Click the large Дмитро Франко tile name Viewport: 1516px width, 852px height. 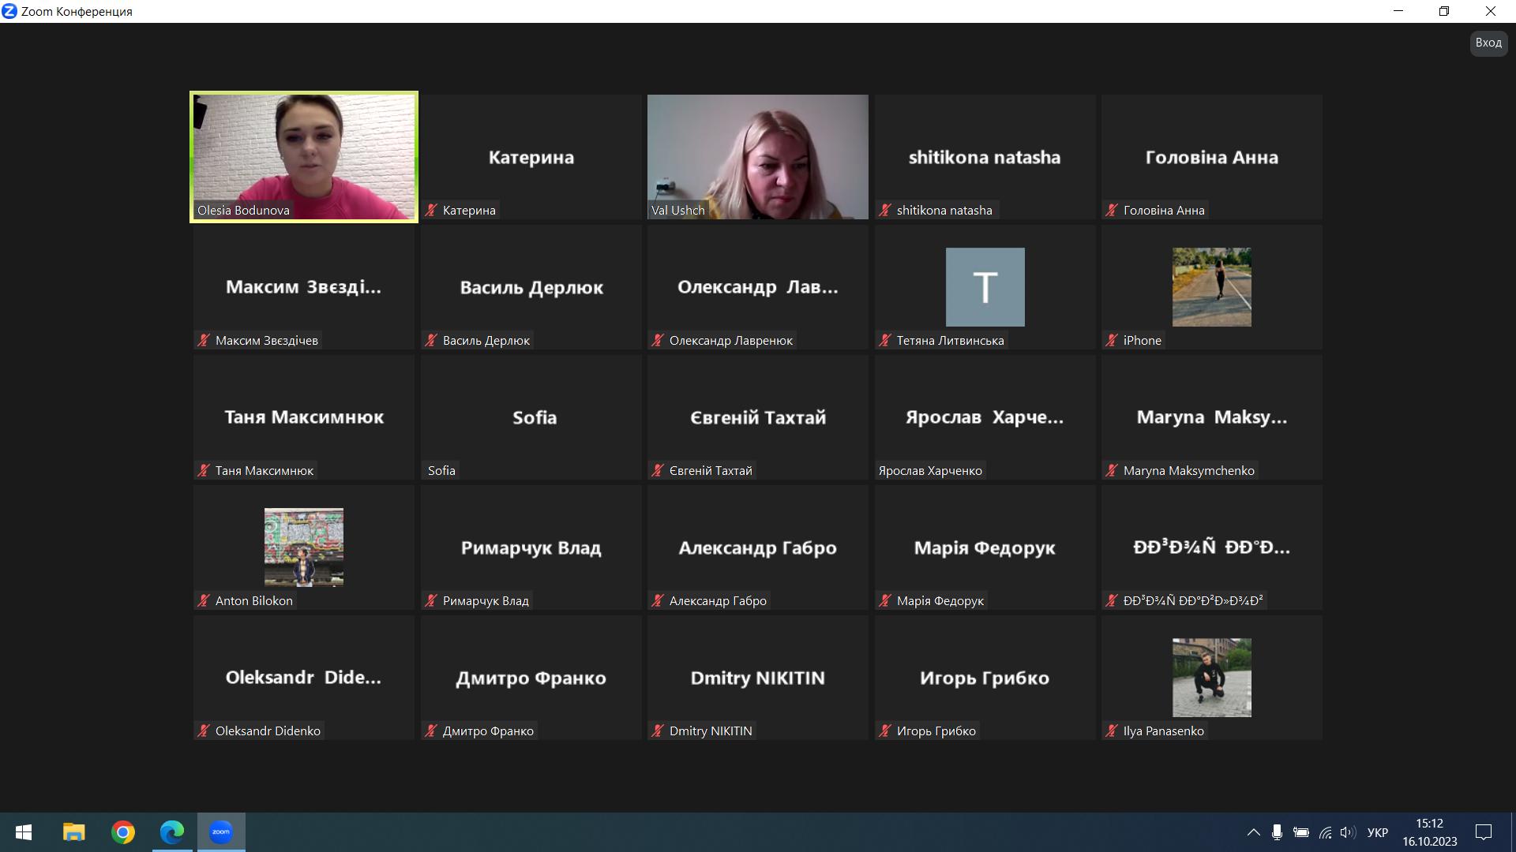(x=531, y=678)
